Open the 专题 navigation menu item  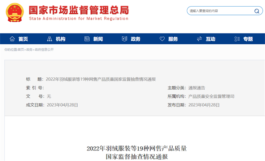[x=248, y=39]
